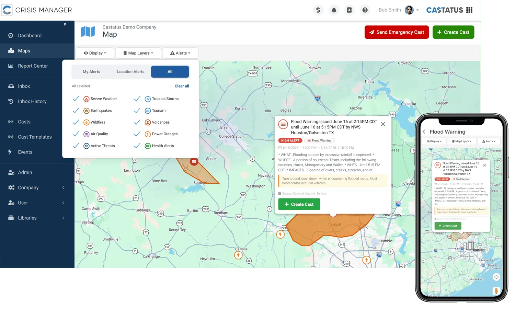
Task: Uncheck Severe Weather alerts
Action: click(x=76, y=99)
